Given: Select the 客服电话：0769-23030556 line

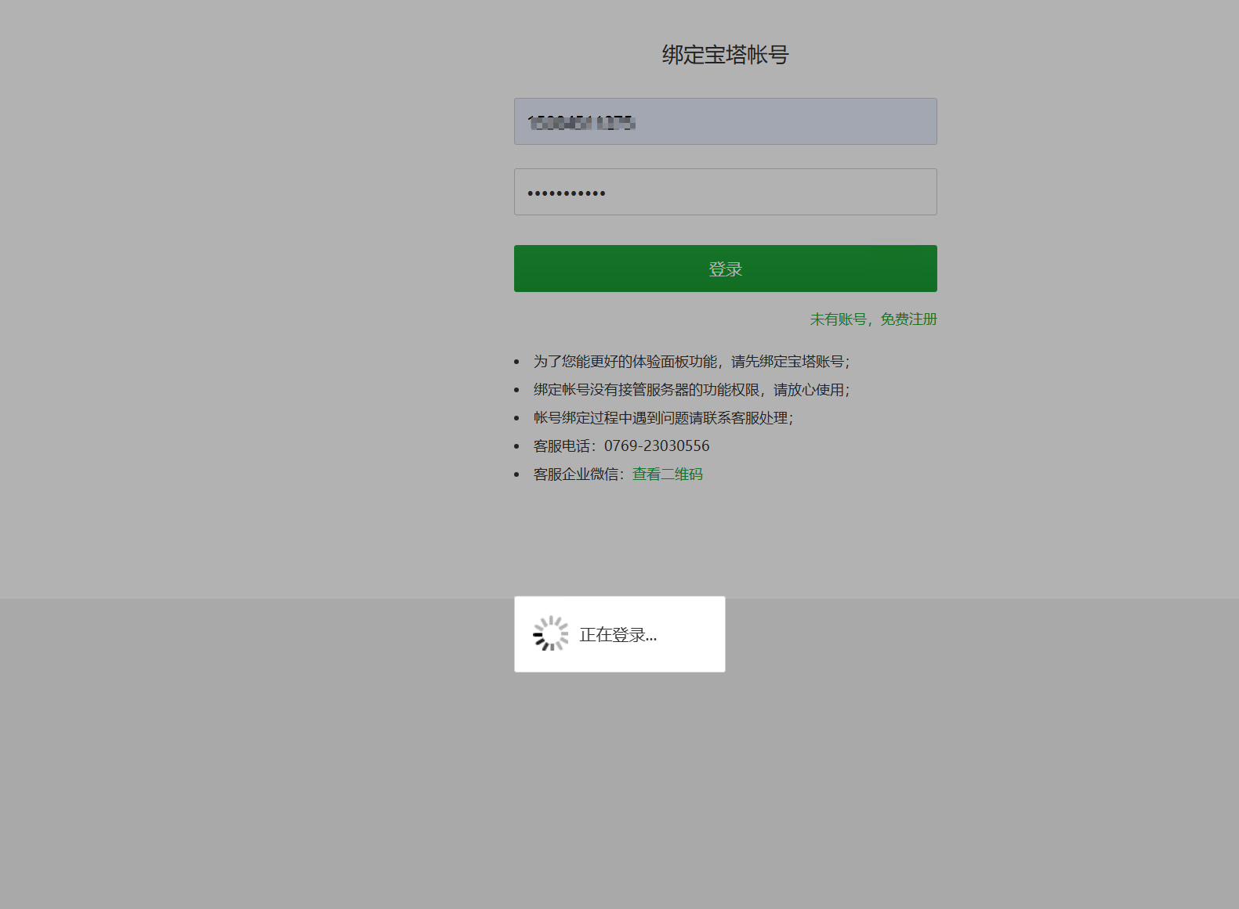Looking at the screenshot, I should click(x=621, y=446).
